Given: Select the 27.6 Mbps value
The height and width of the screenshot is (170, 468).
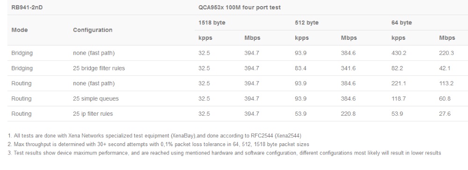Looking at the screenshot, I should pos(445,114).
